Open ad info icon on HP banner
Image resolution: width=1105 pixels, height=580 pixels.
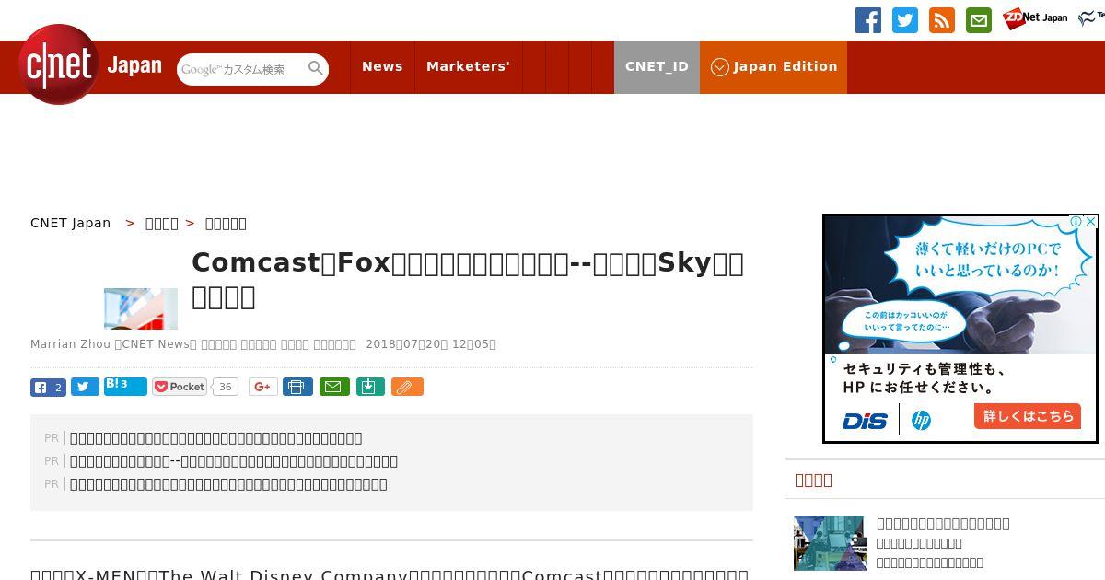click(1076, 222)
